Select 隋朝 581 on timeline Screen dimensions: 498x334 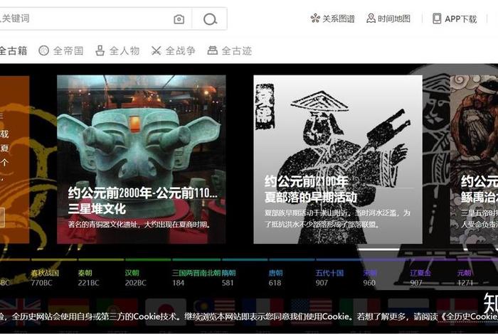[228, 278]
